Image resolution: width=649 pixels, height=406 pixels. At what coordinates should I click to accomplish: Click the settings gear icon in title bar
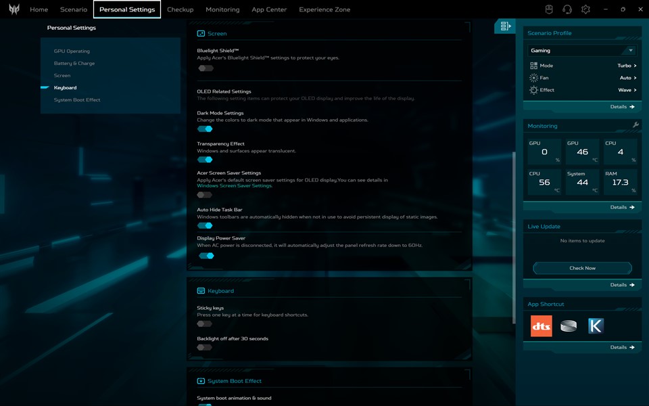(x=585, y=9)
